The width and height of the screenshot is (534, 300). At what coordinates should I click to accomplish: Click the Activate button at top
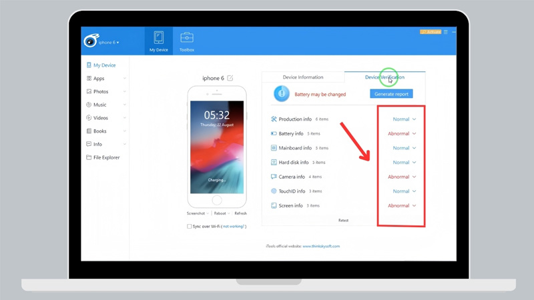pyautogui.click(x=431, y=32)
